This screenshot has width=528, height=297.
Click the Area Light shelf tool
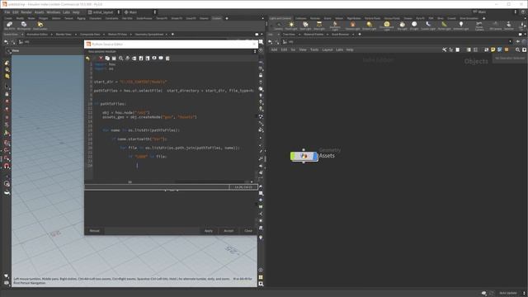pos(319,26)
